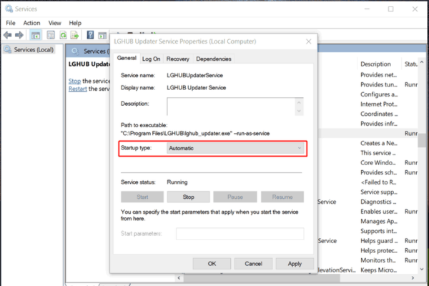Click OK in the properties dialog

coord(212,264)
